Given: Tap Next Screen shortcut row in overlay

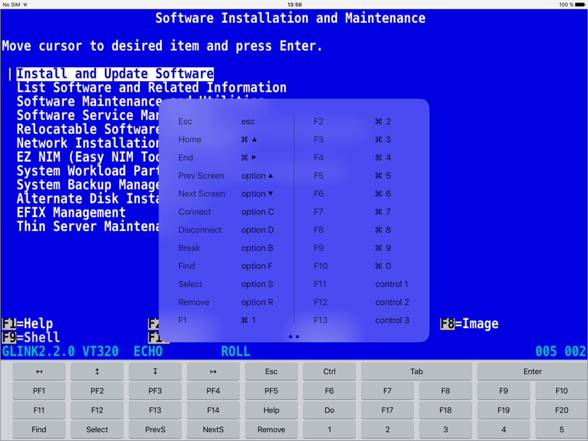Looking at the screenshot, I should pyautogui.click(x=226, y=194).
